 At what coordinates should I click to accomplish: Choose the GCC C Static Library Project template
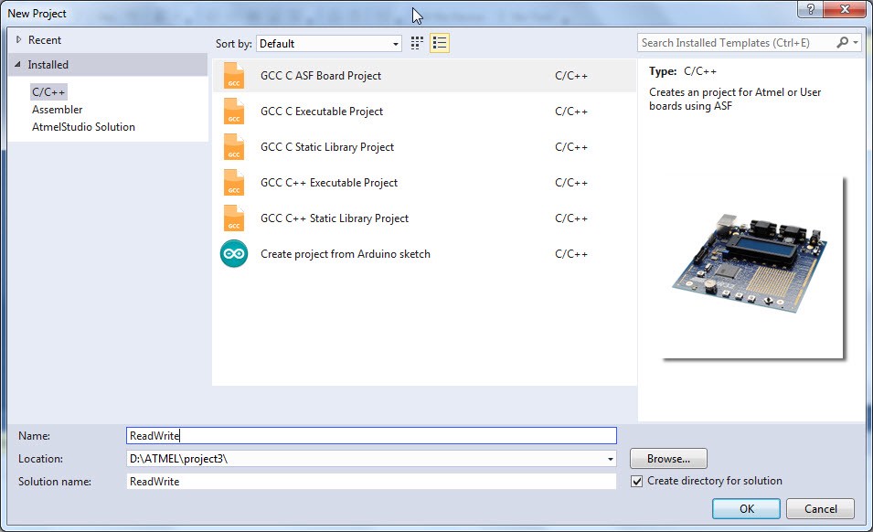click(326, 147)
